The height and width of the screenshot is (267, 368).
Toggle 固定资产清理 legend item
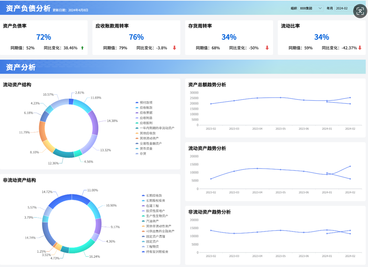[x=153, y=236]
